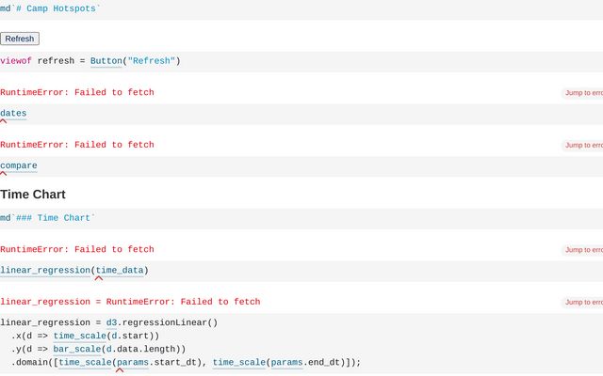The height and width of the screenshot is (376, 603).
Task: Click the Refresh button
Action: 20,39
